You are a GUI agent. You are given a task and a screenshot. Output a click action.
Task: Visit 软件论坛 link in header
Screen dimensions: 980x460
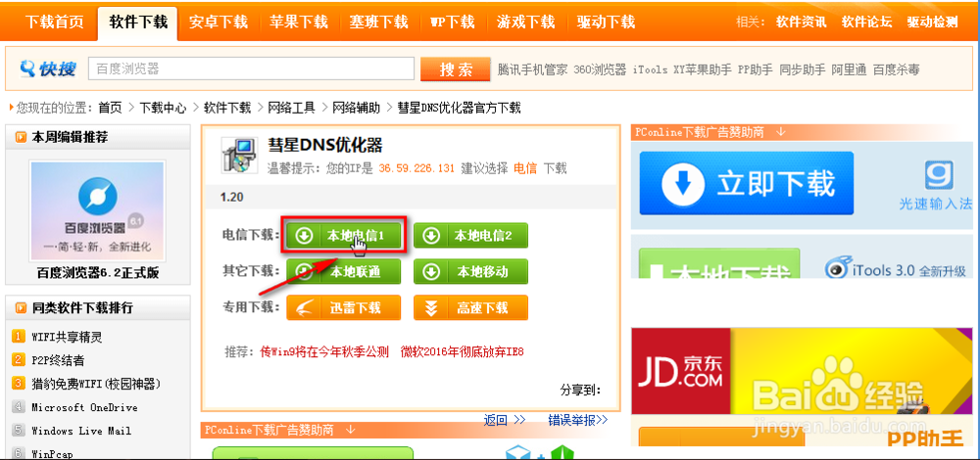coord(867,23)
